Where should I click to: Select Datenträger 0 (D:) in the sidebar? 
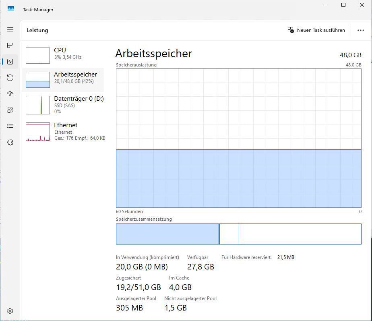click(64, 104)
